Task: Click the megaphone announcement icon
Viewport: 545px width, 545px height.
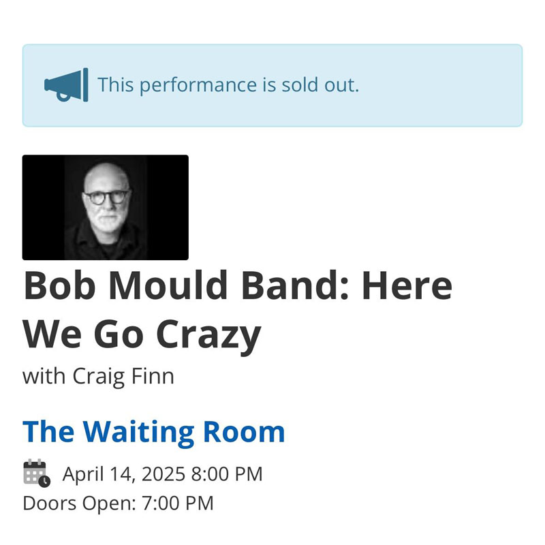Action: coord(66,86)
